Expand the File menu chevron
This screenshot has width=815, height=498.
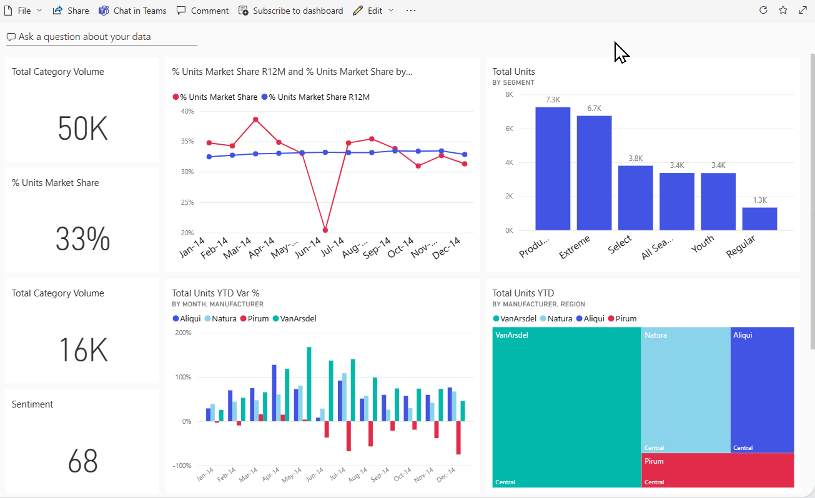click(x=39, y=10)
